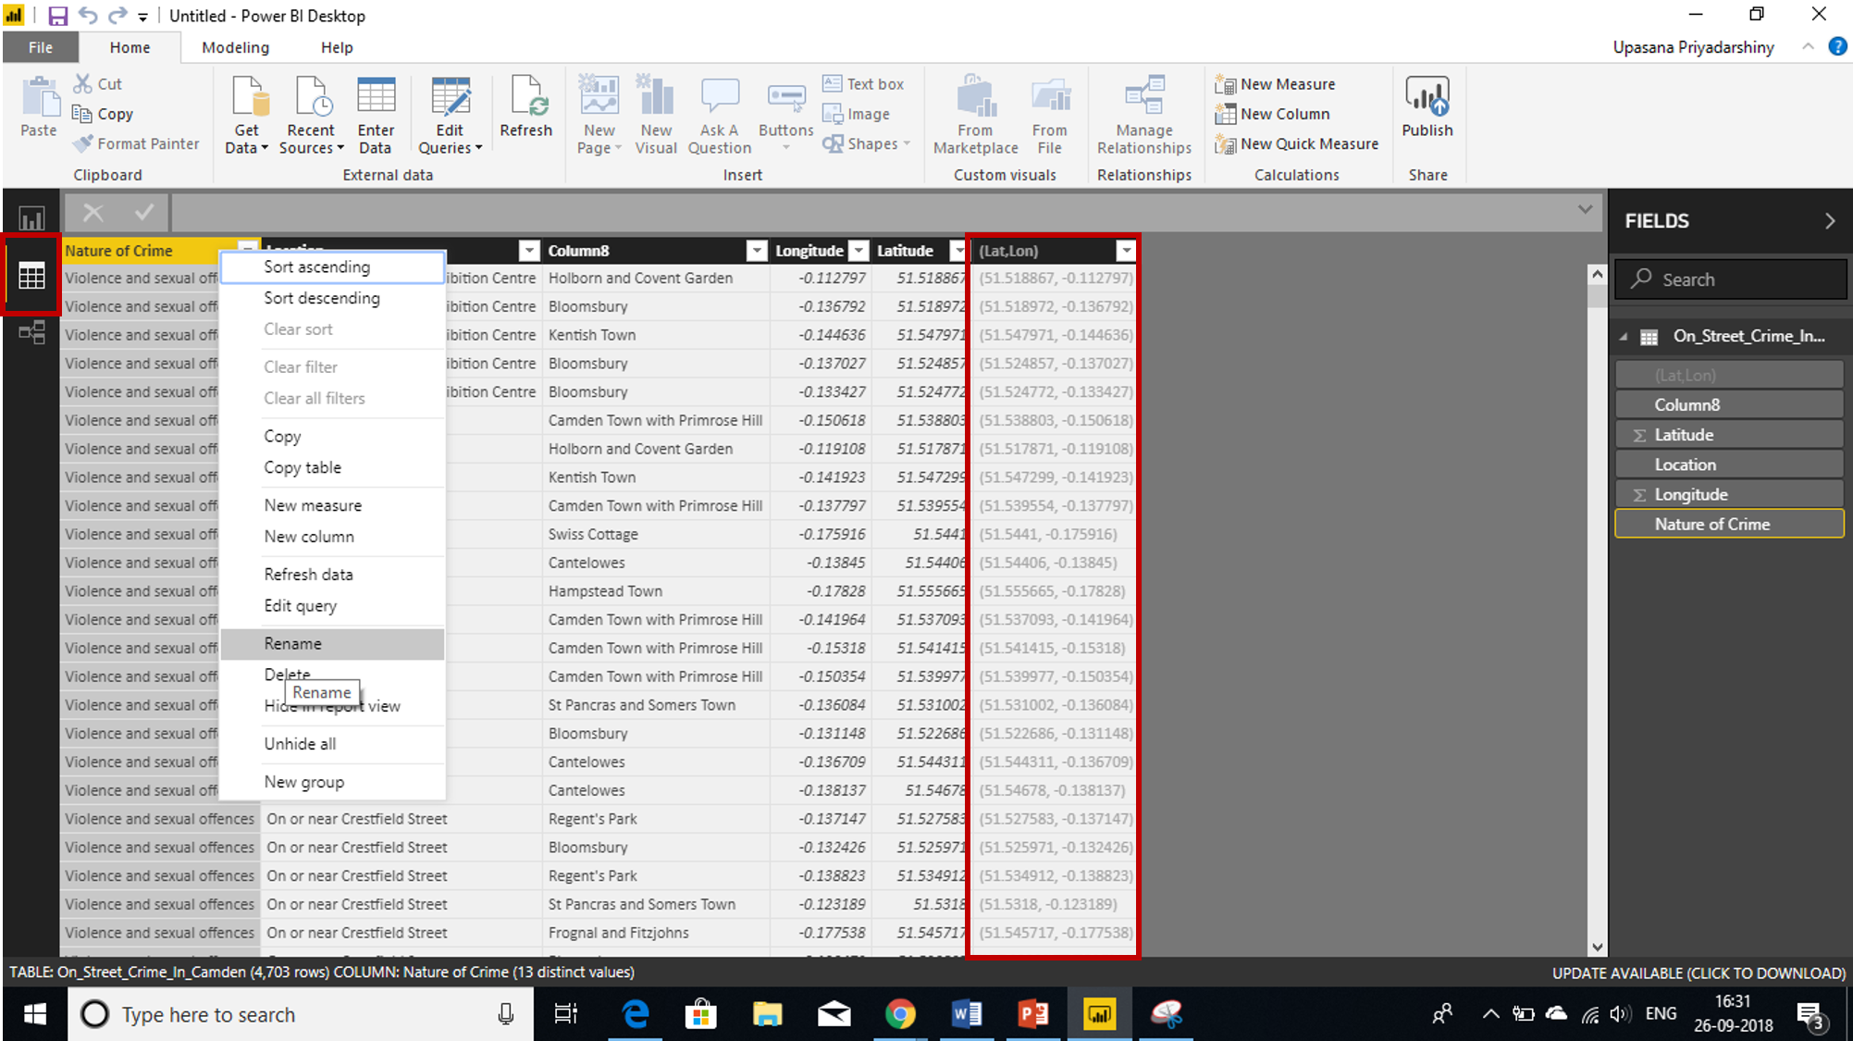This screenshot has height=1041, width=1853.
Task: Save the file via title bar icon
Action: (x=57, y=16)
